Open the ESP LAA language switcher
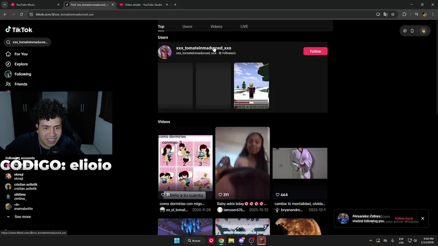Viewport: 438px width, 246px height. [401, 241]
